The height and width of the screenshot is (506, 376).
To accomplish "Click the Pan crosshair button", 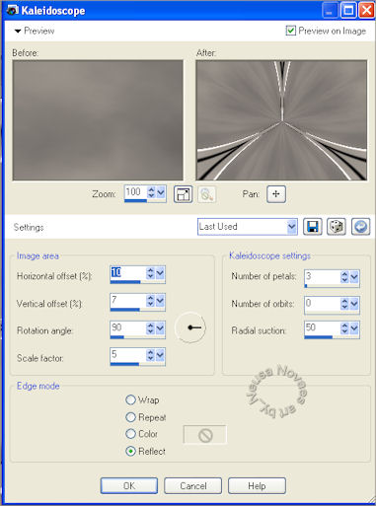I will [276, 194].
